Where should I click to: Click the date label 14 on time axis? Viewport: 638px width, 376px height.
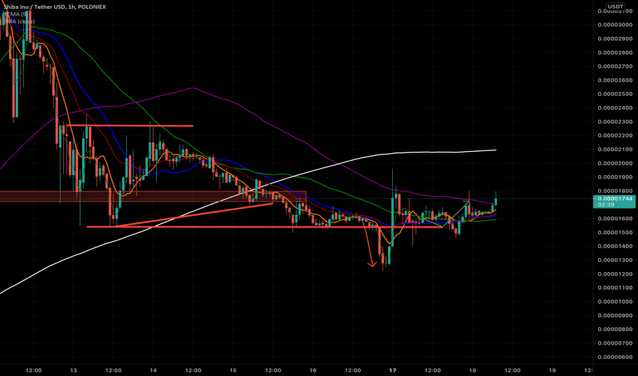click(153, 371)
